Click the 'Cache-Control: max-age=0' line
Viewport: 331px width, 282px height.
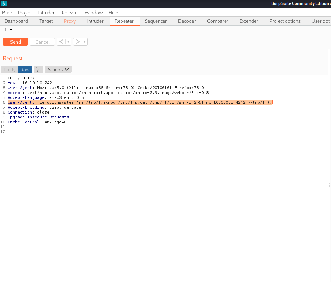37,122
